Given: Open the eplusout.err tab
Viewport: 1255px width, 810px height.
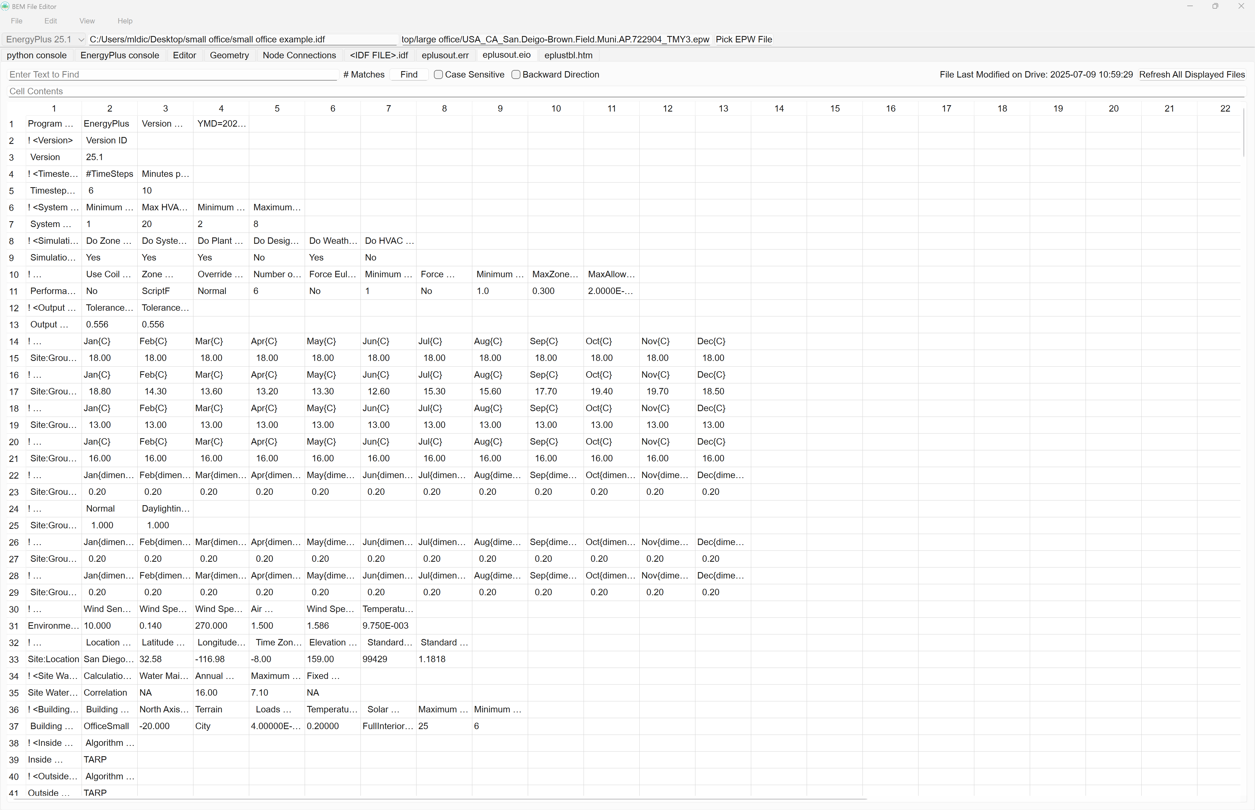Looking at the screenshot, I should (x=445, y=55).
